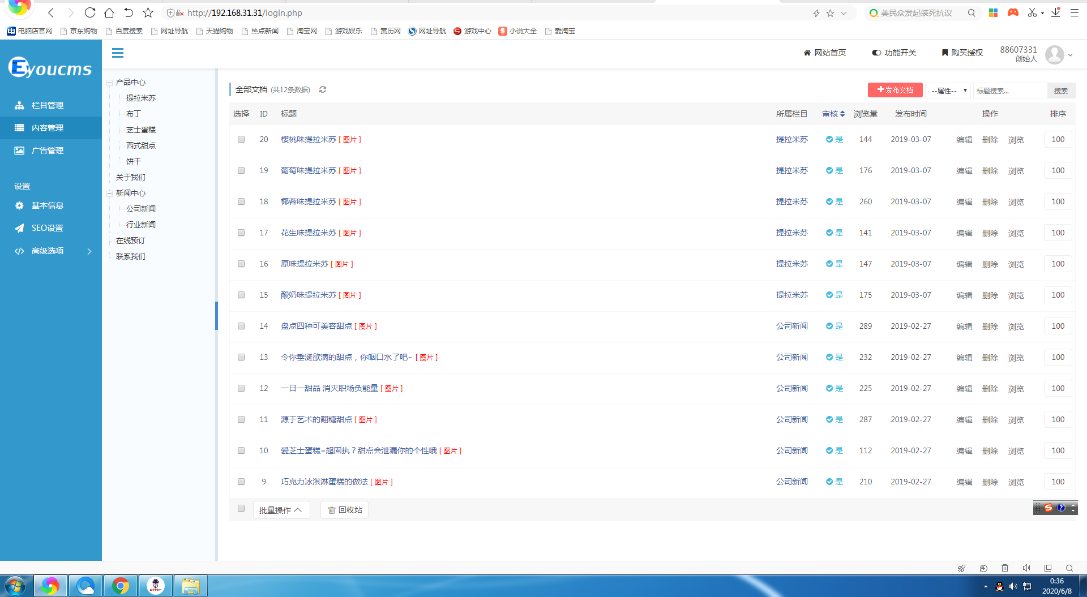
Task: Click browser reload icon
Action: [x=89, y=12]
